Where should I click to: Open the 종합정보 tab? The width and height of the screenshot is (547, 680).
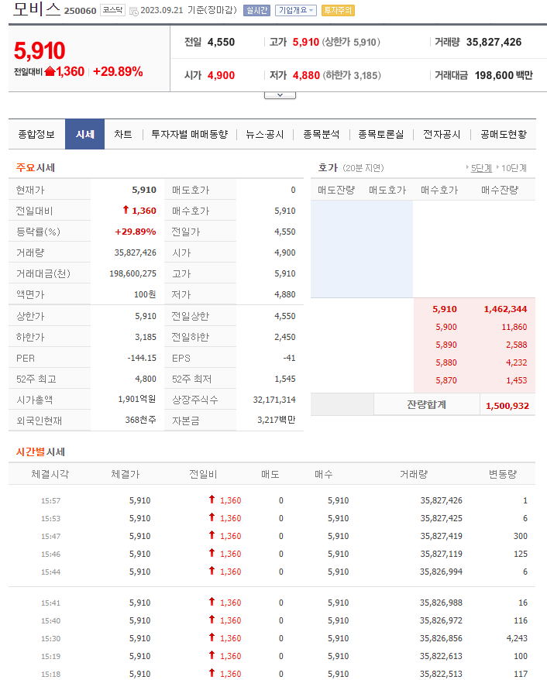point(36,135)
